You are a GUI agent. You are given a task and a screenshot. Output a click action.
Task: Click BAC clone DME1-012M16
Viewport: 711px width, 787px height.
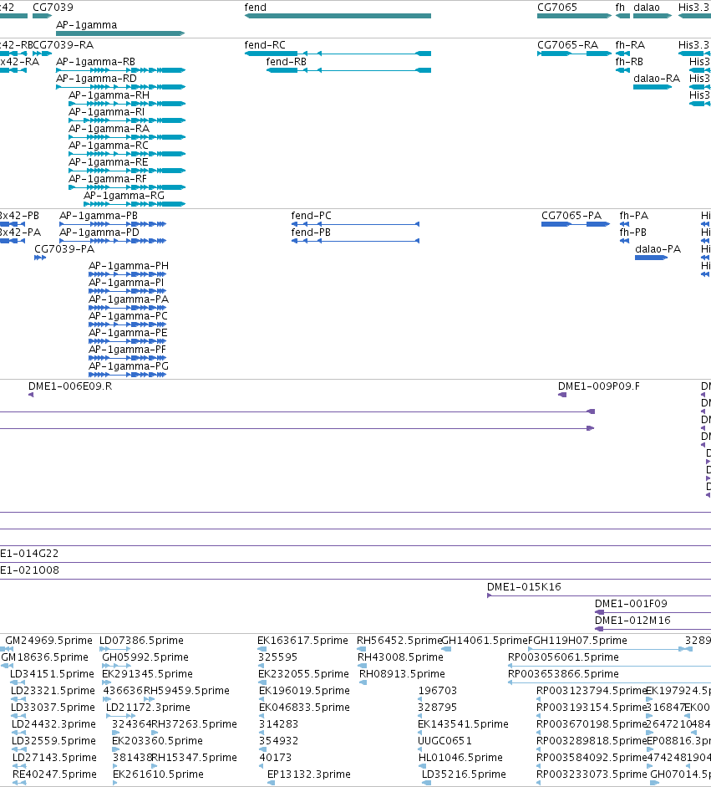653,629
